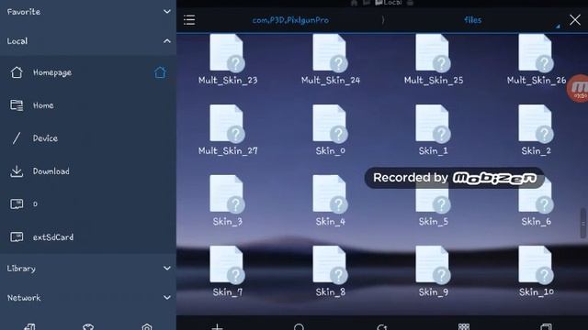Select the Skin_10 file icon

(536, 265)
